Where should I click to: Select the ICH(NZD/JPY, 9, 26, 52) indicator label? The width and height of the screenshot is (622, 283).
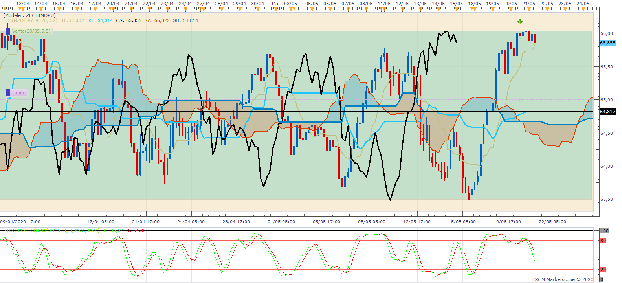(30, 20)
